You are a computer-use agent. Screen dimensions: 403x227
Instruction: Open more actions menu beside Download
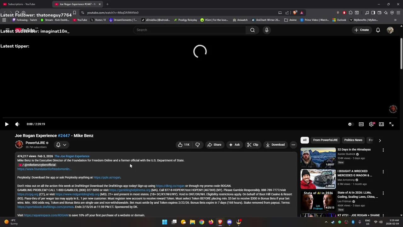click(x=293, y=145)
